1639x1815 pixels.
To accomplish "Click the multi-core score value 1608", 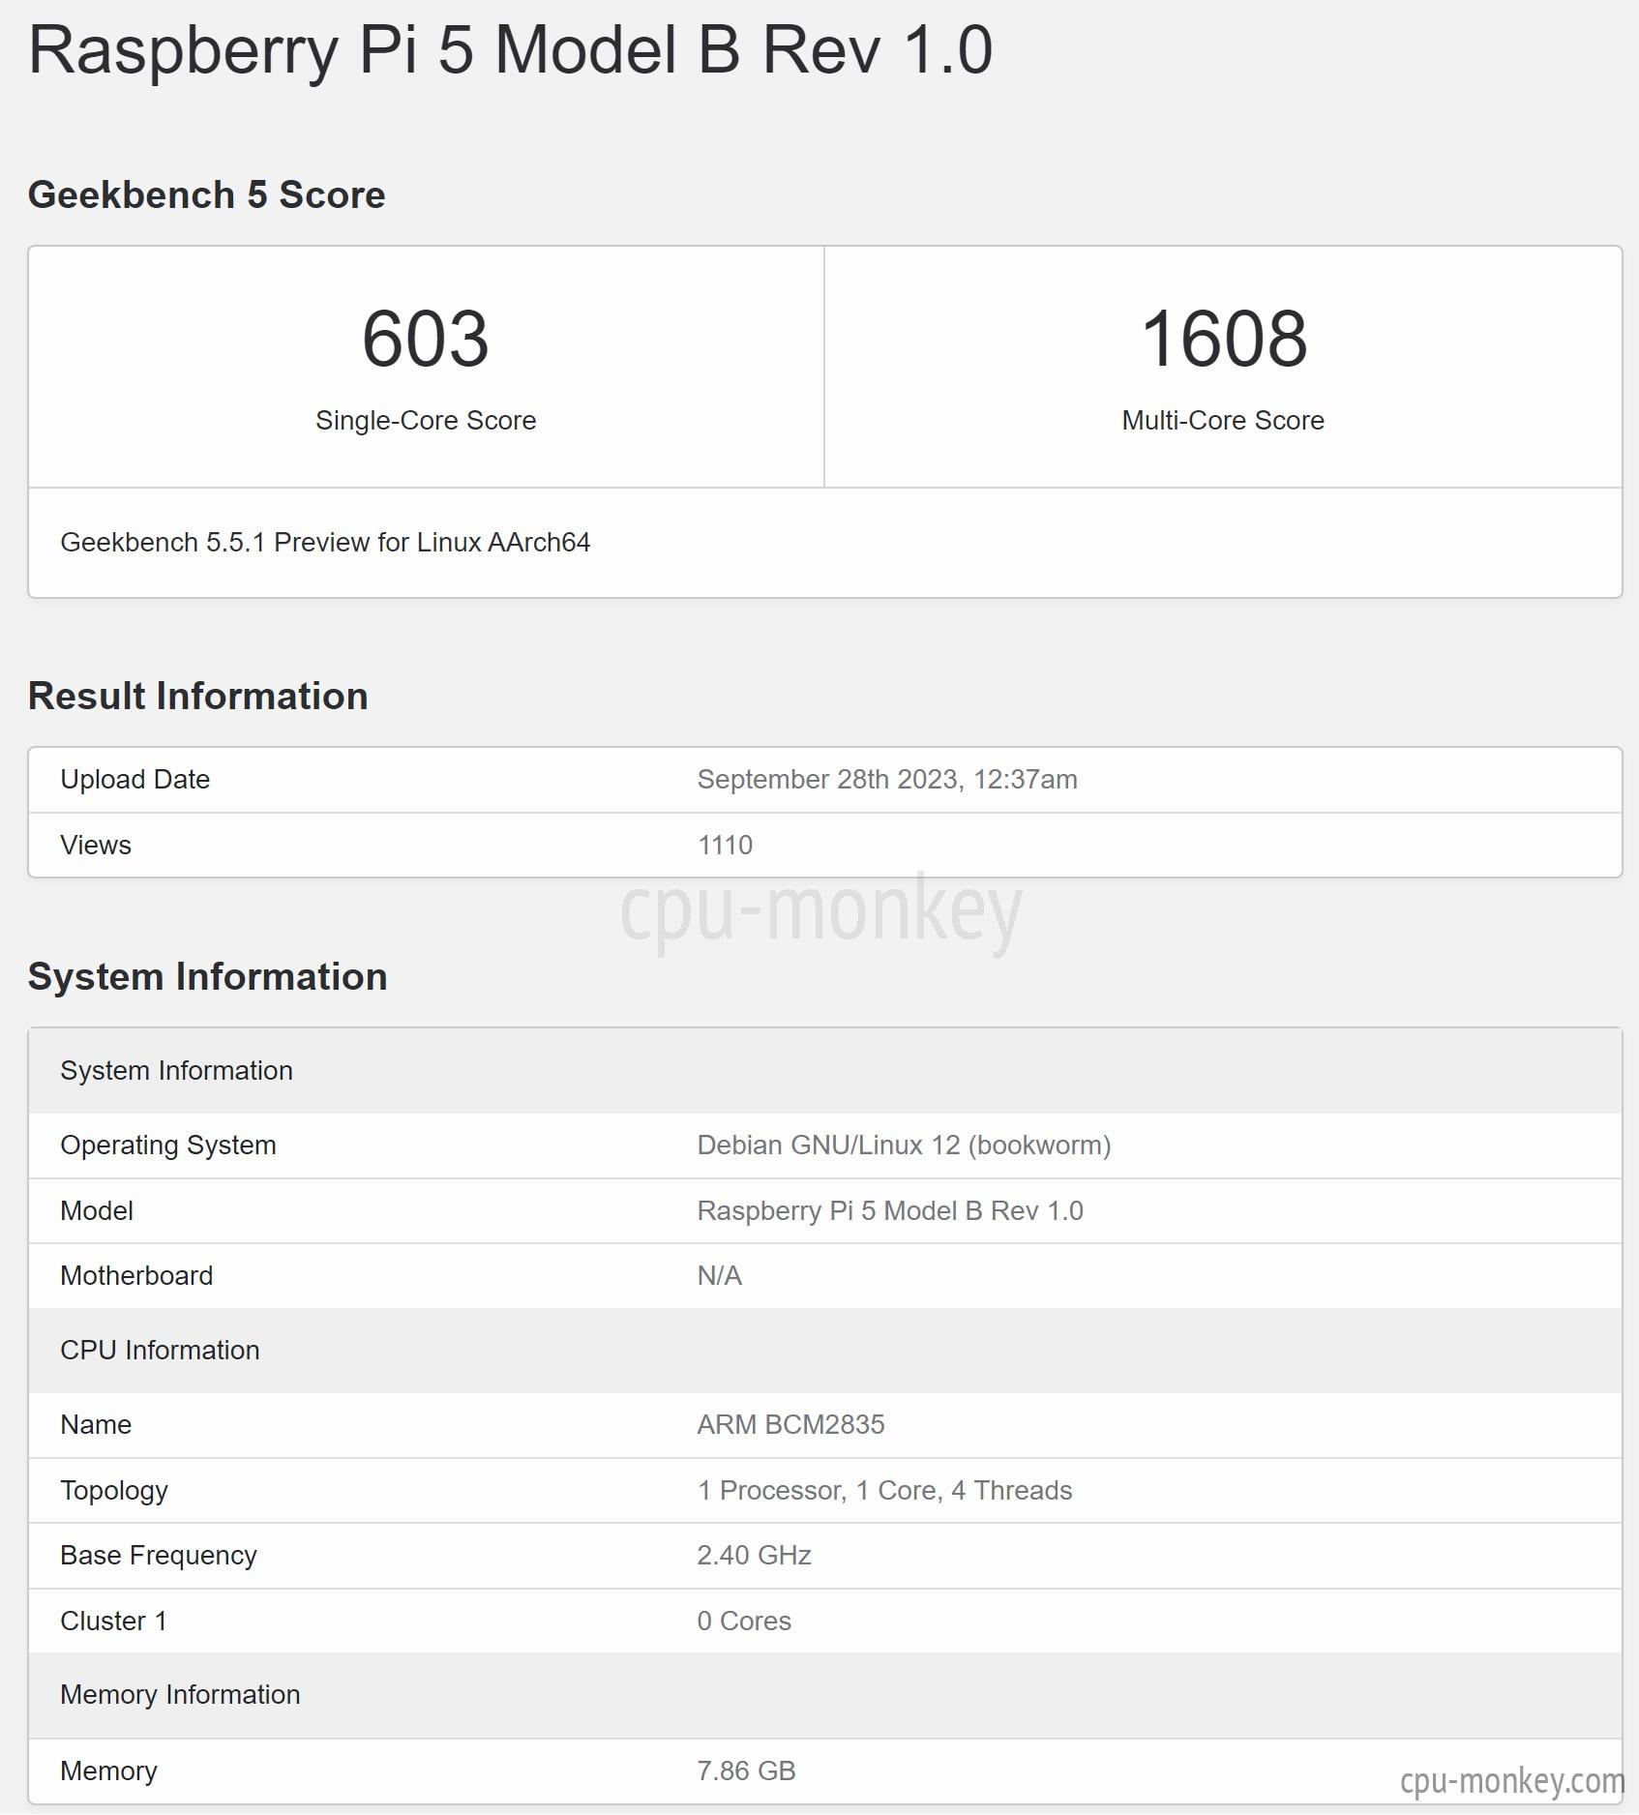I will (1224, 339).
